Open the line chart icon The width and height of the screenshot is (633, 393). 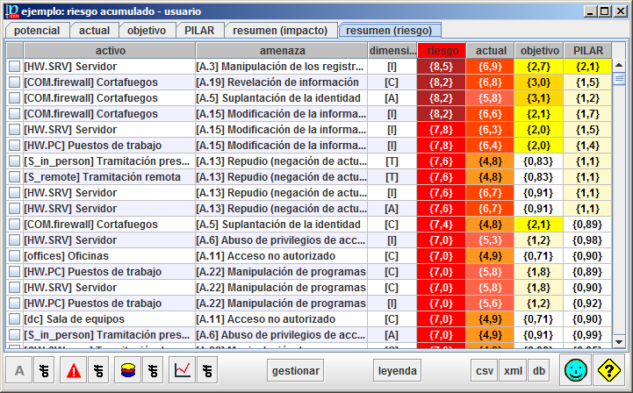click(183, 371)
